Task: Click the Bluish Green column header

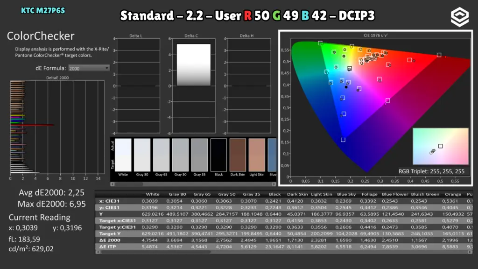Action: pyautogui.click(x=425, y=194)
